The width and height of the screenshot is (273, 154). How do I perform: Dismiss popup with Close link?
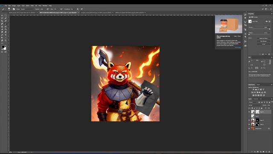tap(239, 36)
